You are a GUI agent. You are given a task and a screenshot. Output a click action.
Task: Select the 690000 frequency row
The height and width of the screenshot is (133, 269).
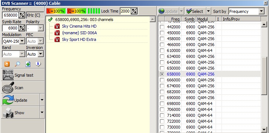pos(209,98)
